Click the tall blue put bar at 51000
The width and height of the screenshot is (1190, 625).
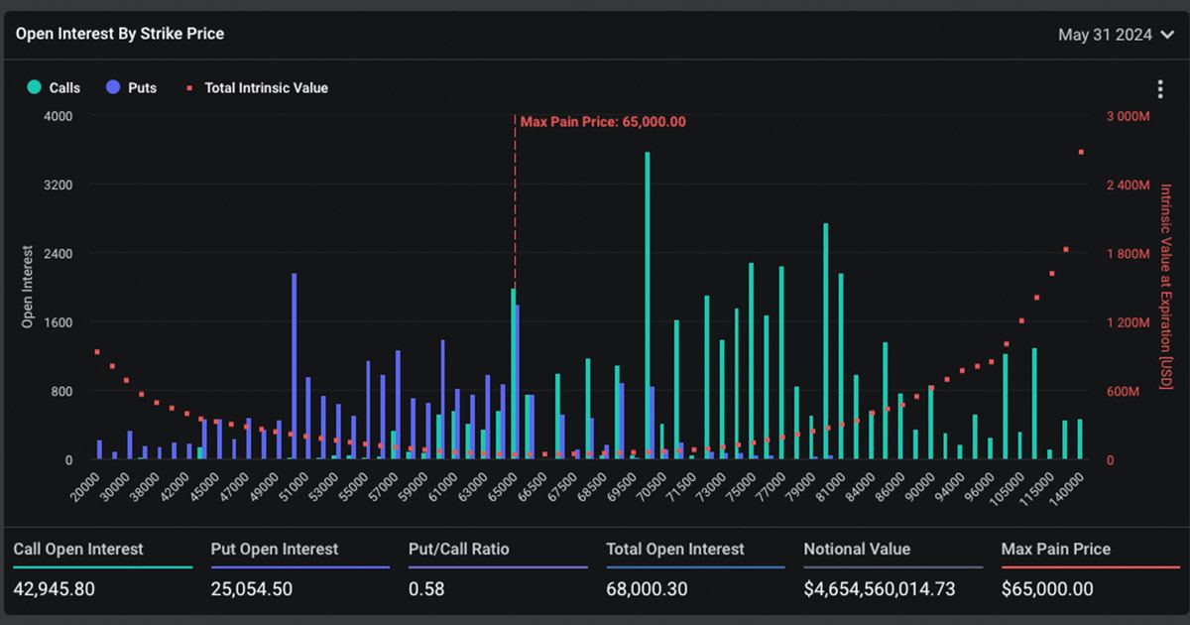(x=295, y=367)
